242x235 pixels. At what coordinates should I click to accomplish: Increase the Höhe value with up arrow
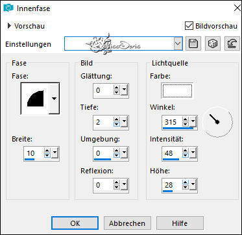click(x=185, y=182)
